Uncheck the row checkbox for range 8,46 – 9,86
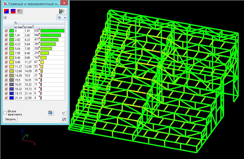 (6, 58)
